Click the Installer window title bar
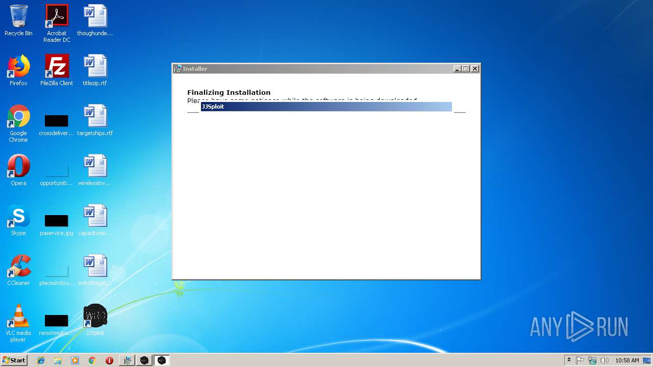The height and width of the screenshot is (367, 653). (x=326, y=69)
